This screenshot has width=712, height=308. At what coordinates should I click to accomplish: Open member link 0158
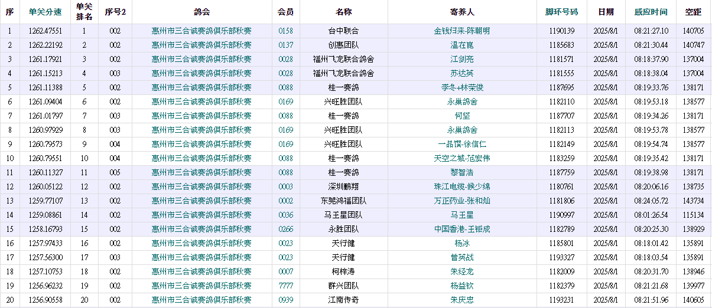(x=285, y=31)
